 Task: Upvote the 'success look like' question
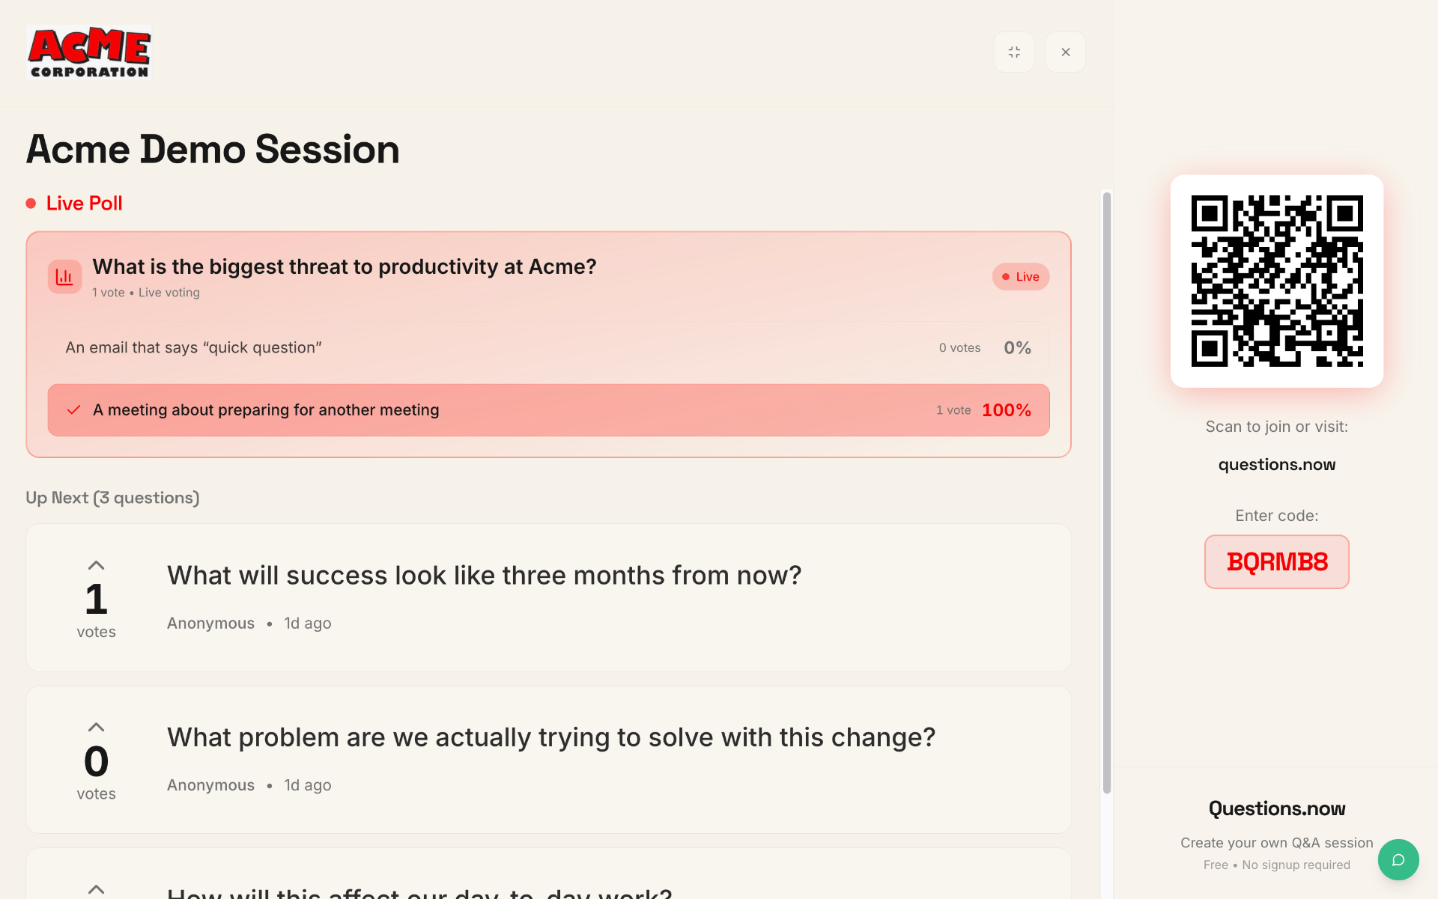click(96, 565)
